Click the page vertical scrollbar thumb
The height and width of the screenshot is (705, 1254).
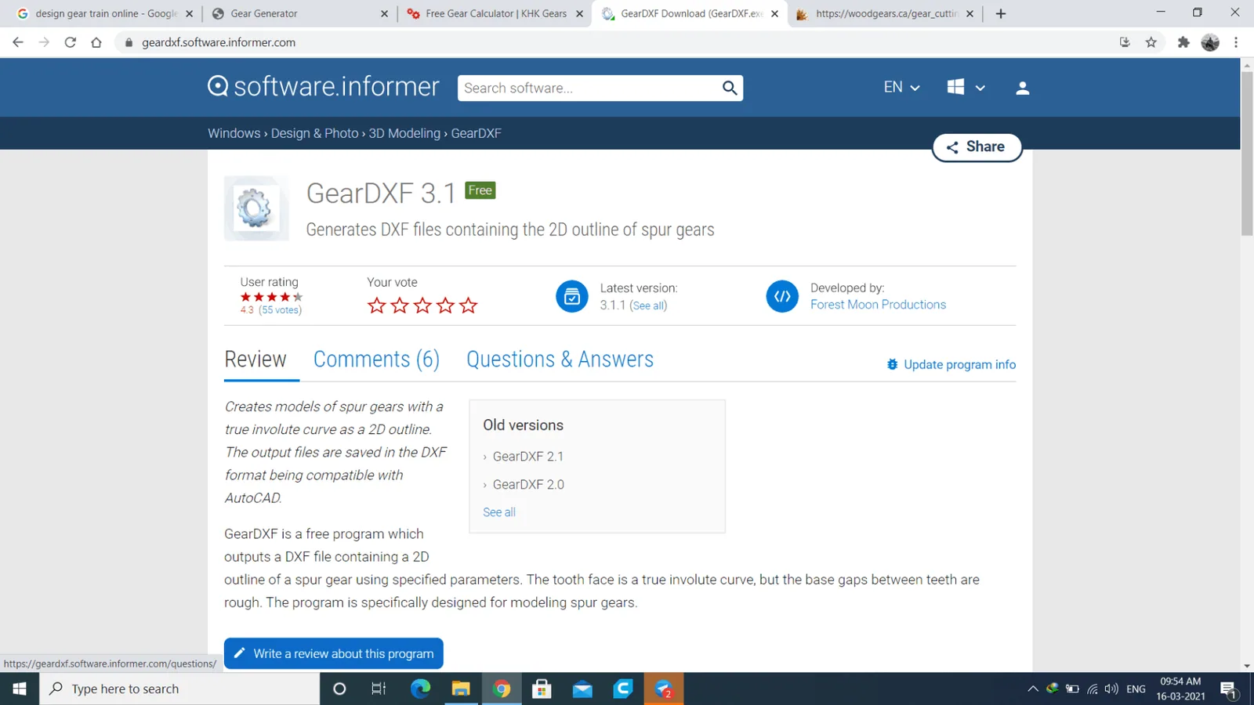pyautogui.click(x=1247, y=153)
